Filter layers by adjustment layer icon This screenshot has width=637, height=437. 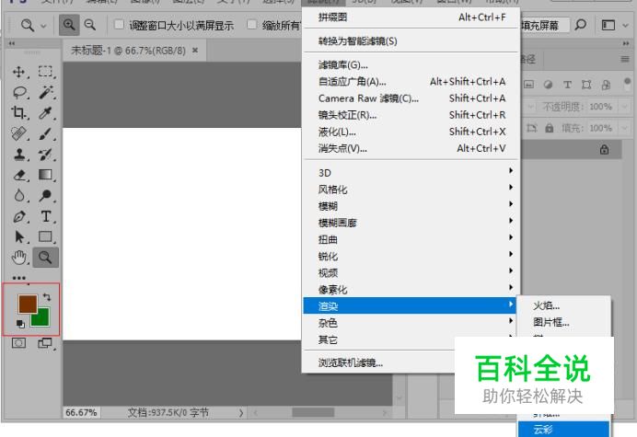coord(548,85)
